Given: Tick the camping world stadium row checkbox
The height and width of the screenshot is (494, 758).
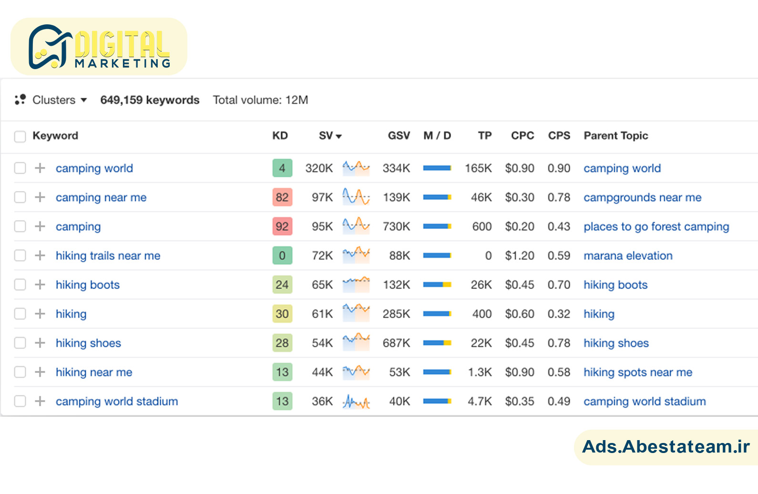Looking at the screenshot, I should [20, 401].
